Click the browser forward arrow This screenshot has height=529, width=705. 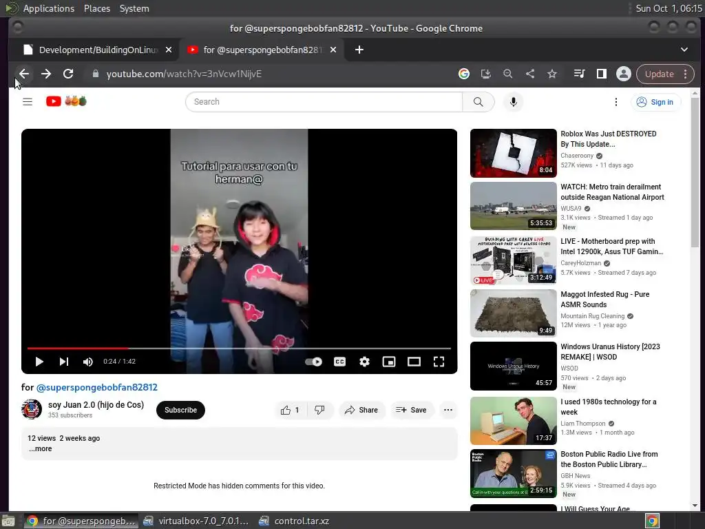46,74
